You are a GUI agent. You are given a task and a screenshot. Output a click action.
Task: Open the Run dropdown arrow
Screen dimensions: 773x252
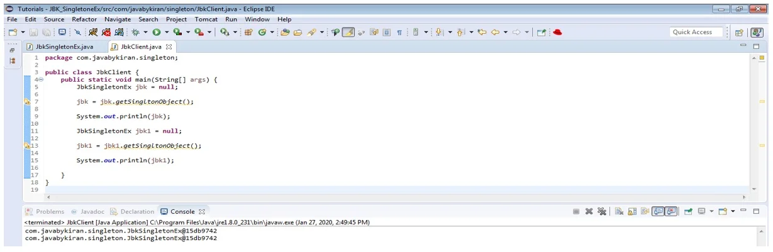click(167, 32)
